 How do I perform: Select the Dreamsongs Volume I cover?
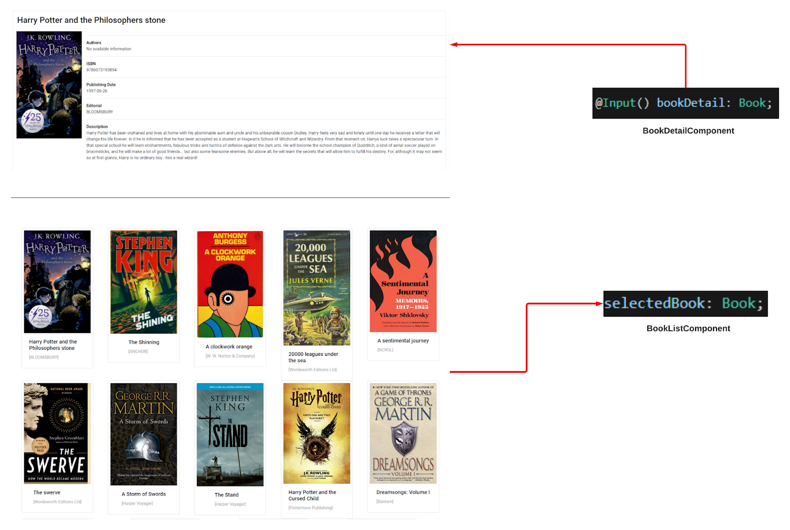[403, 433]
